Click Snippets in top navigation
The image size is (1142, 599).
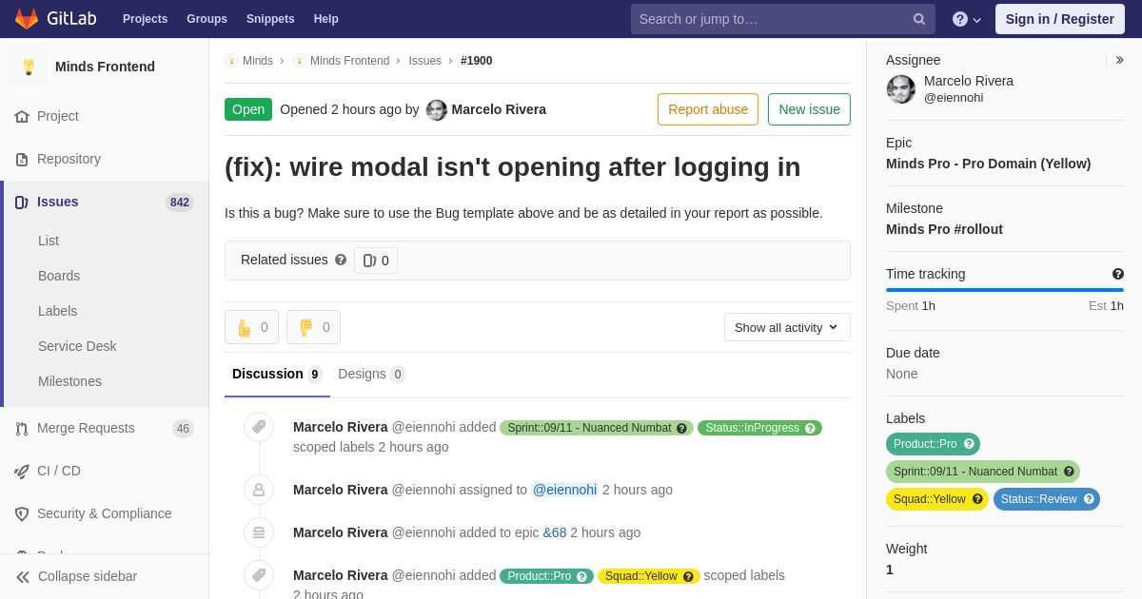pos(270,19)
